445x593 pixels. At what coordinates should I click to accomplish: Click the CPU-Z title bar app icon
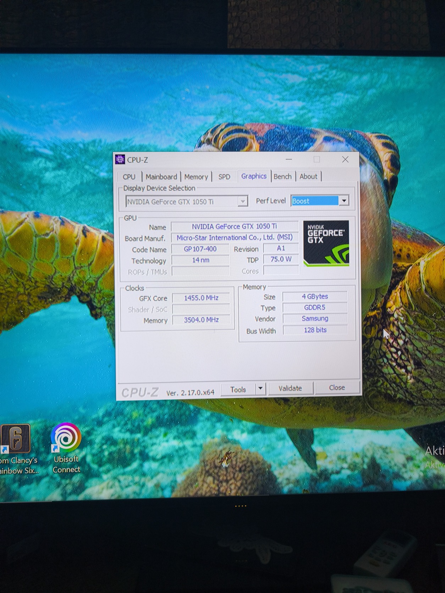click(x=120, y=160)
